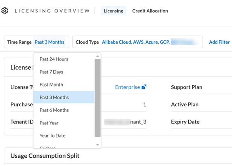Click the settings gear icon
The image size is (232, 166).
coord(5,11)
